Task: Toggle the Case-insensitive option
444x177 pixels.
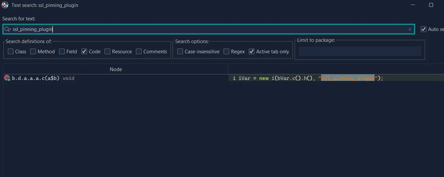Action: pyautogui.click(x=180, y=52)
